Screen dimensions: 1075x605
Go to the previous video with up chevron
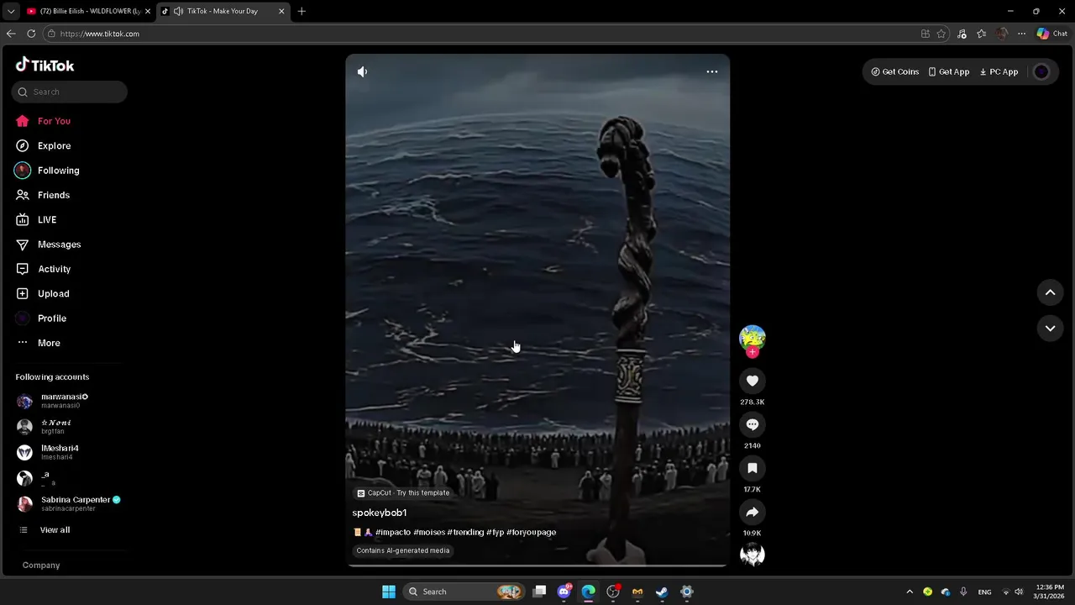(1050, 292)
